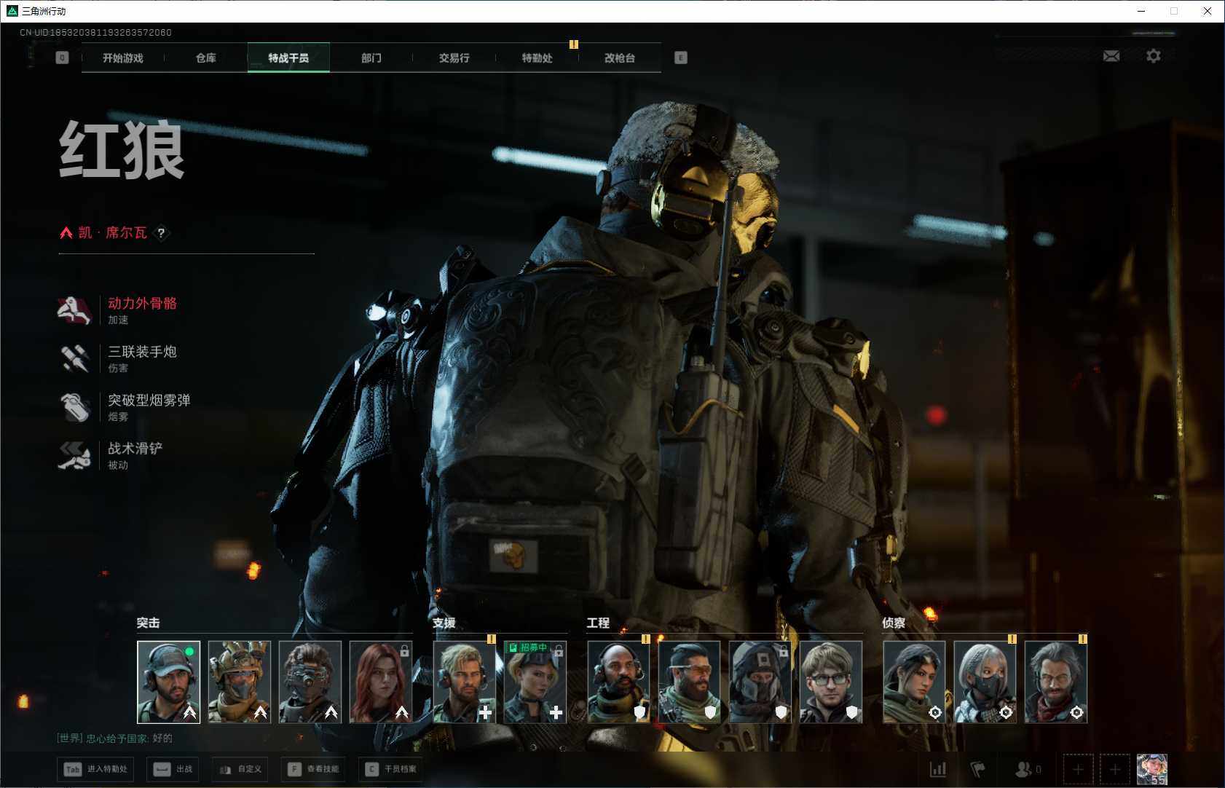This screenshot has height=788, width=1225.
Task: Open the 交易行 tab
Action: click(454, 58)
